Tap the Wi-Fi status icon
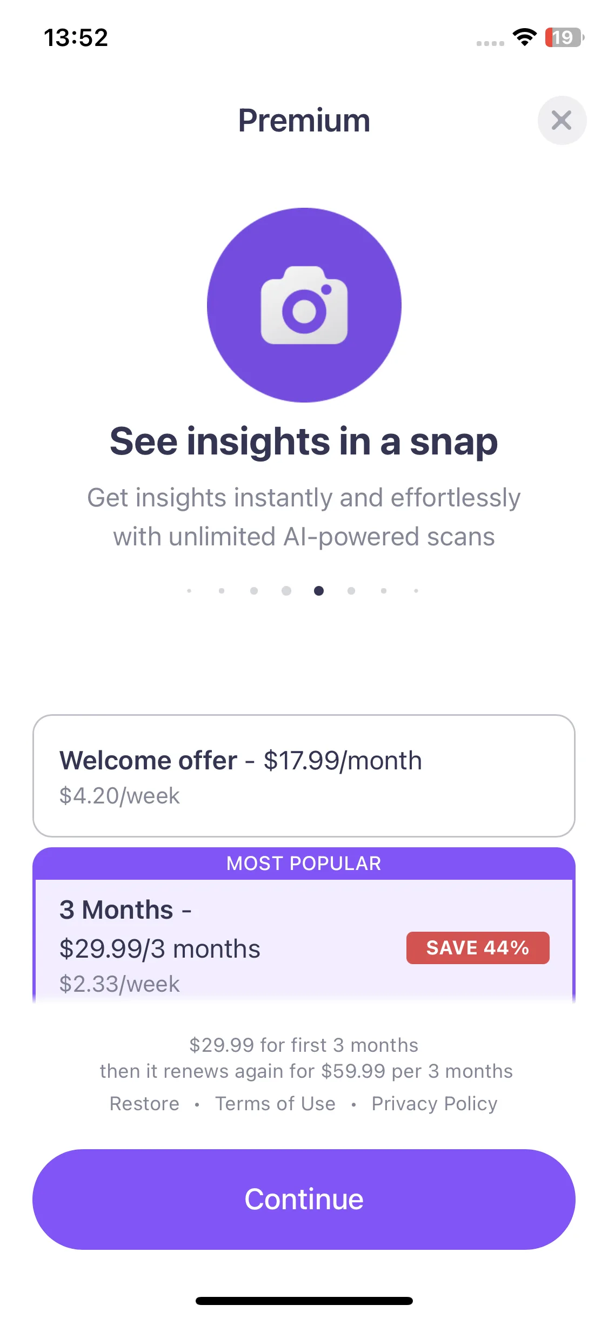This screenshot has height=1318, width=608. [524, 37]
